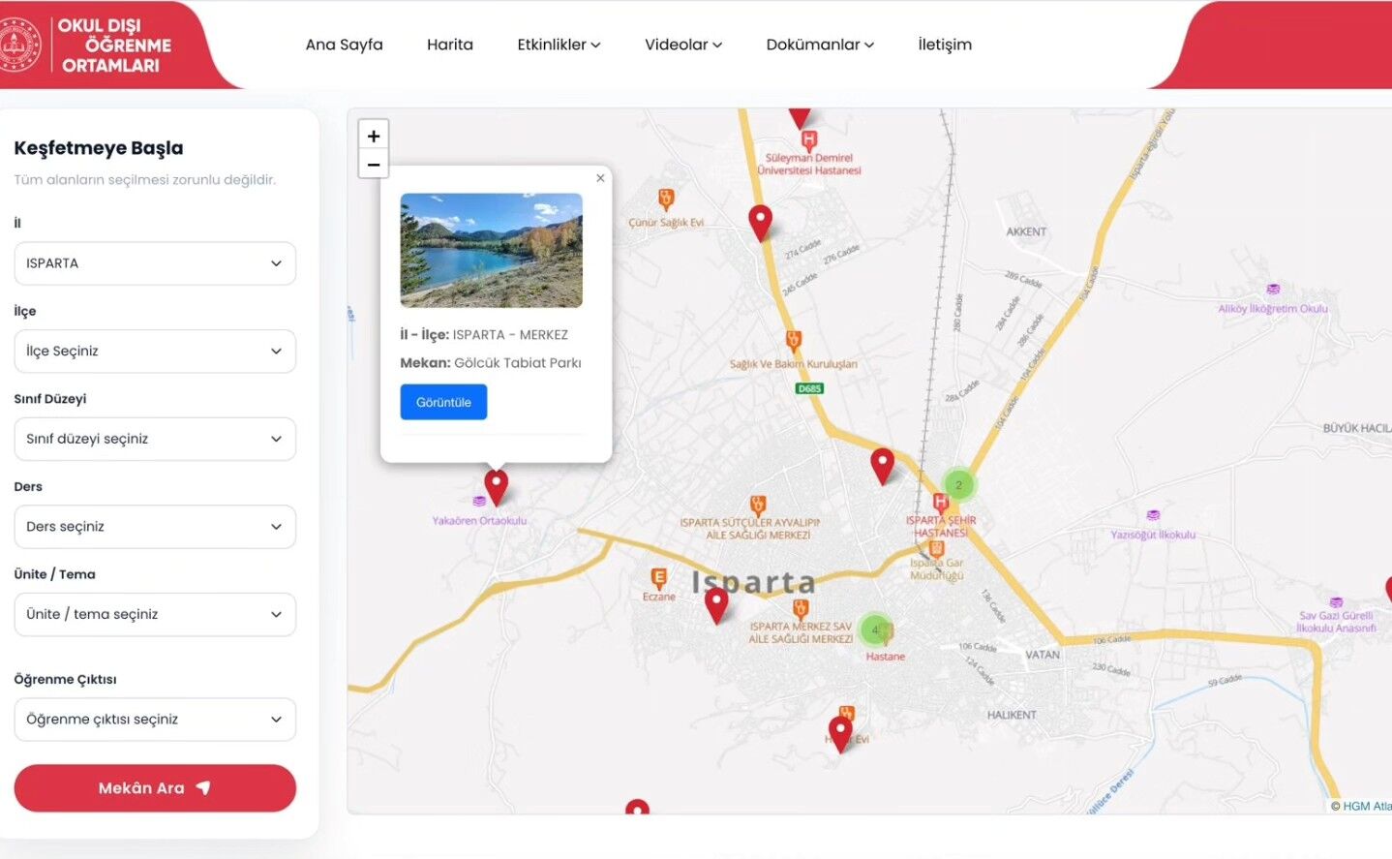Expand the Dokümanlar menu
The width and height of the screenshot is (1392, 859).
pyautogui.click(x=820, y=45)
